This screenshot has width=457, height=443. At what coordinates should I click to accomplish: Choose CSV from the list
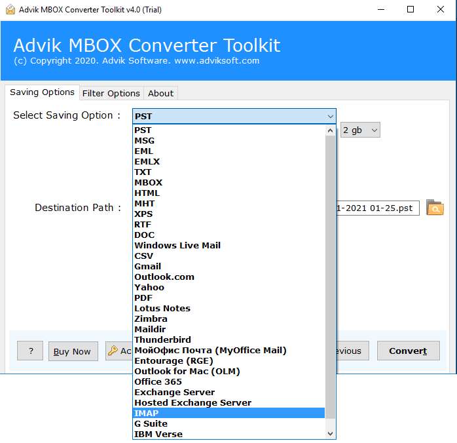[228, 256]
